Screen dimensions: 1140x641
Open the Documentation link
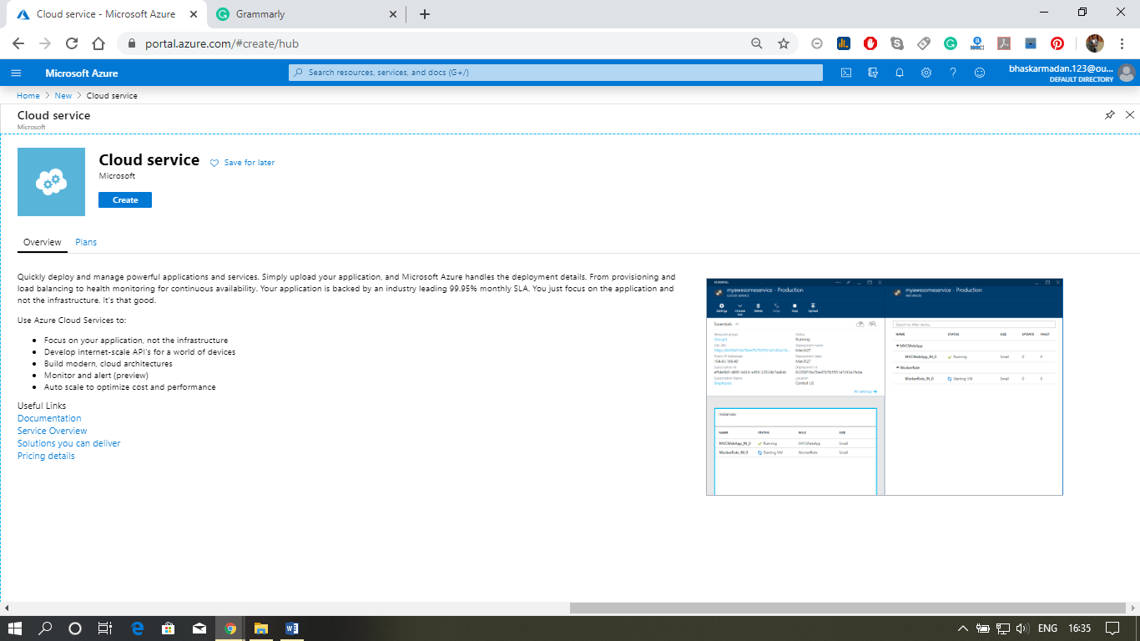(x=49, y=418)
